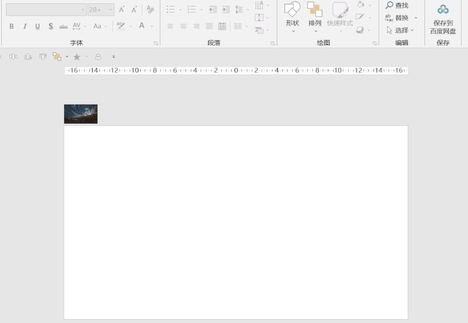
Task: Toggle justify text alignment
Action: [209, 26]
